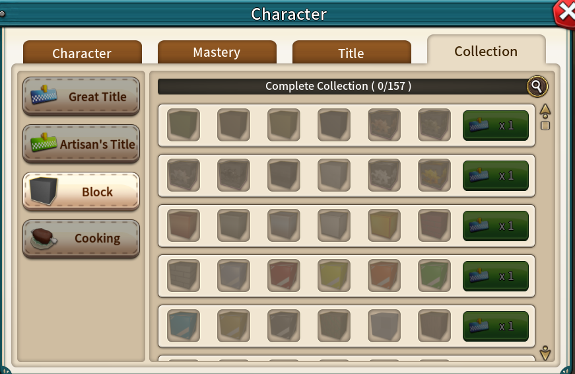The height and width of the screenshot is (374, 575).
Task: Select the yellow block in third row
Action: pyautogui.click(x=384, y=225)
